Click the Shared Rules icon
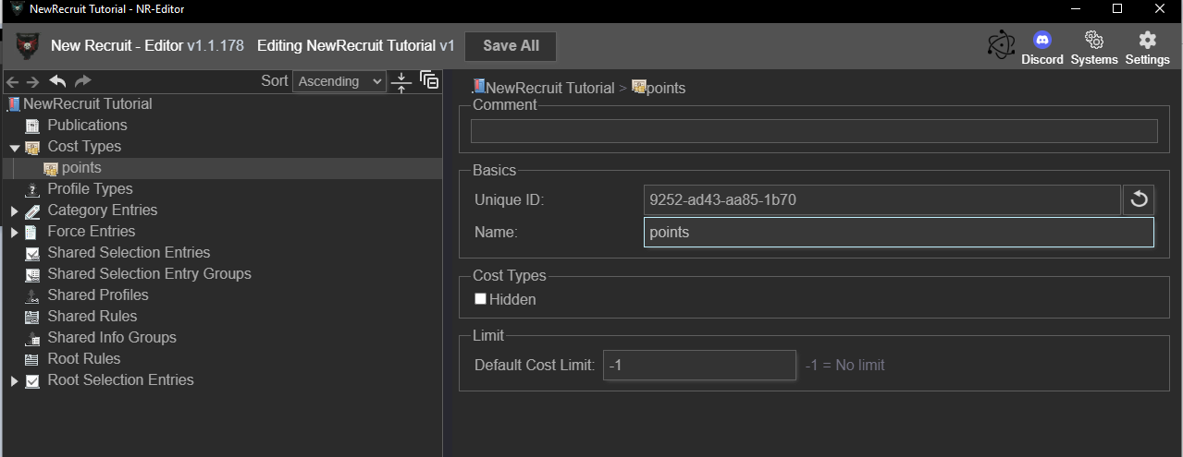This screenshot has height=457, width=1183. 32,317
